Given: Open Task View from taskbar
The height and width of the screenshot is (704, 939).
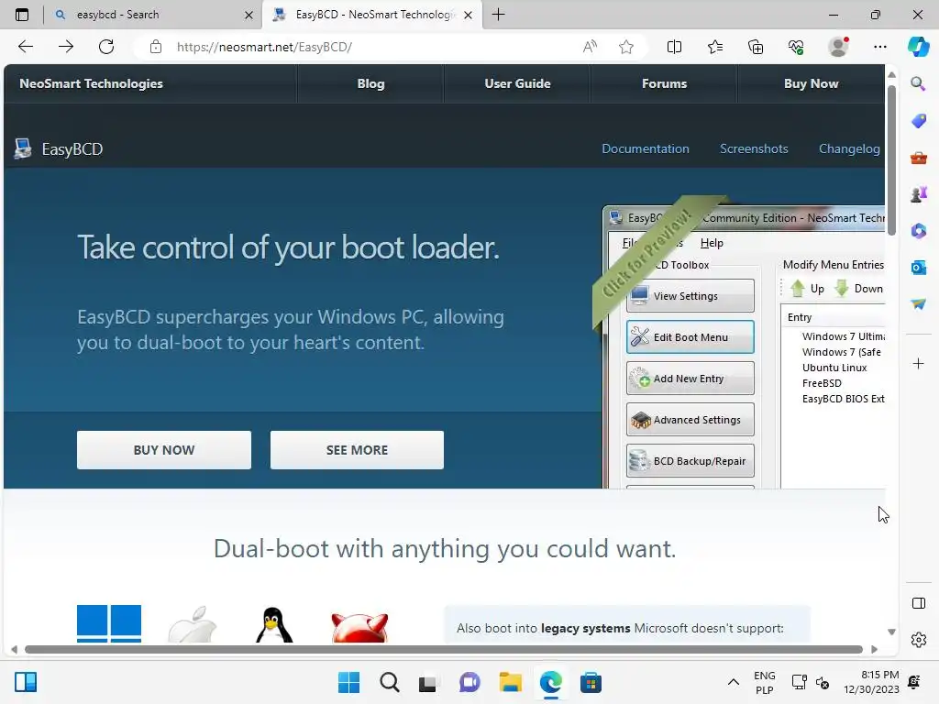Looking at the screenshot, I should [427, 682].
